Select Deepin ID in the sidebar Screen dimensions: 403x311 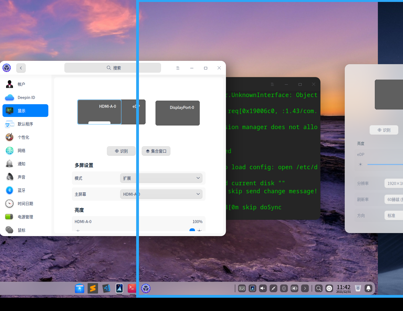pos(25,98)
